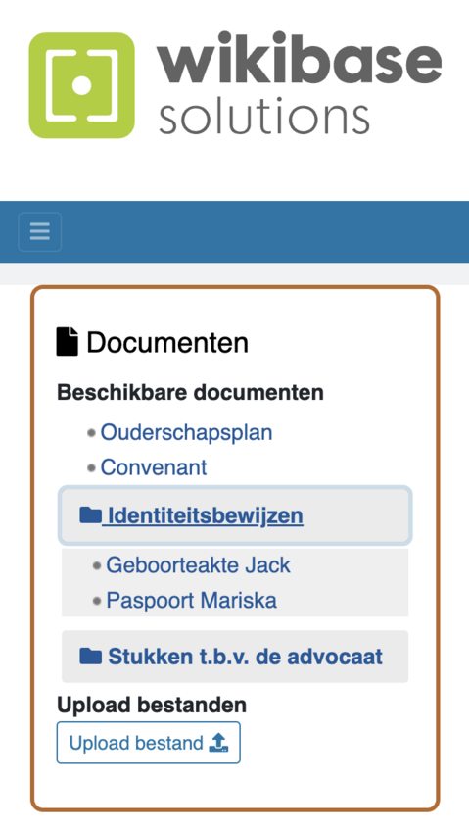Open the hamburger navigation menu
469x830 pixels.
(40, 232)
